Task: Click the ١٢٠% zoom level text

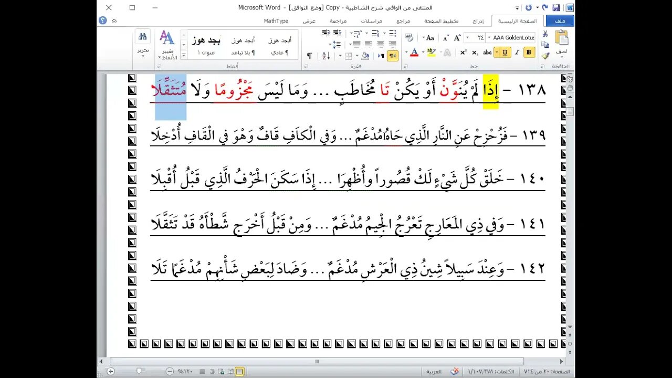Action: pos(184,371)
